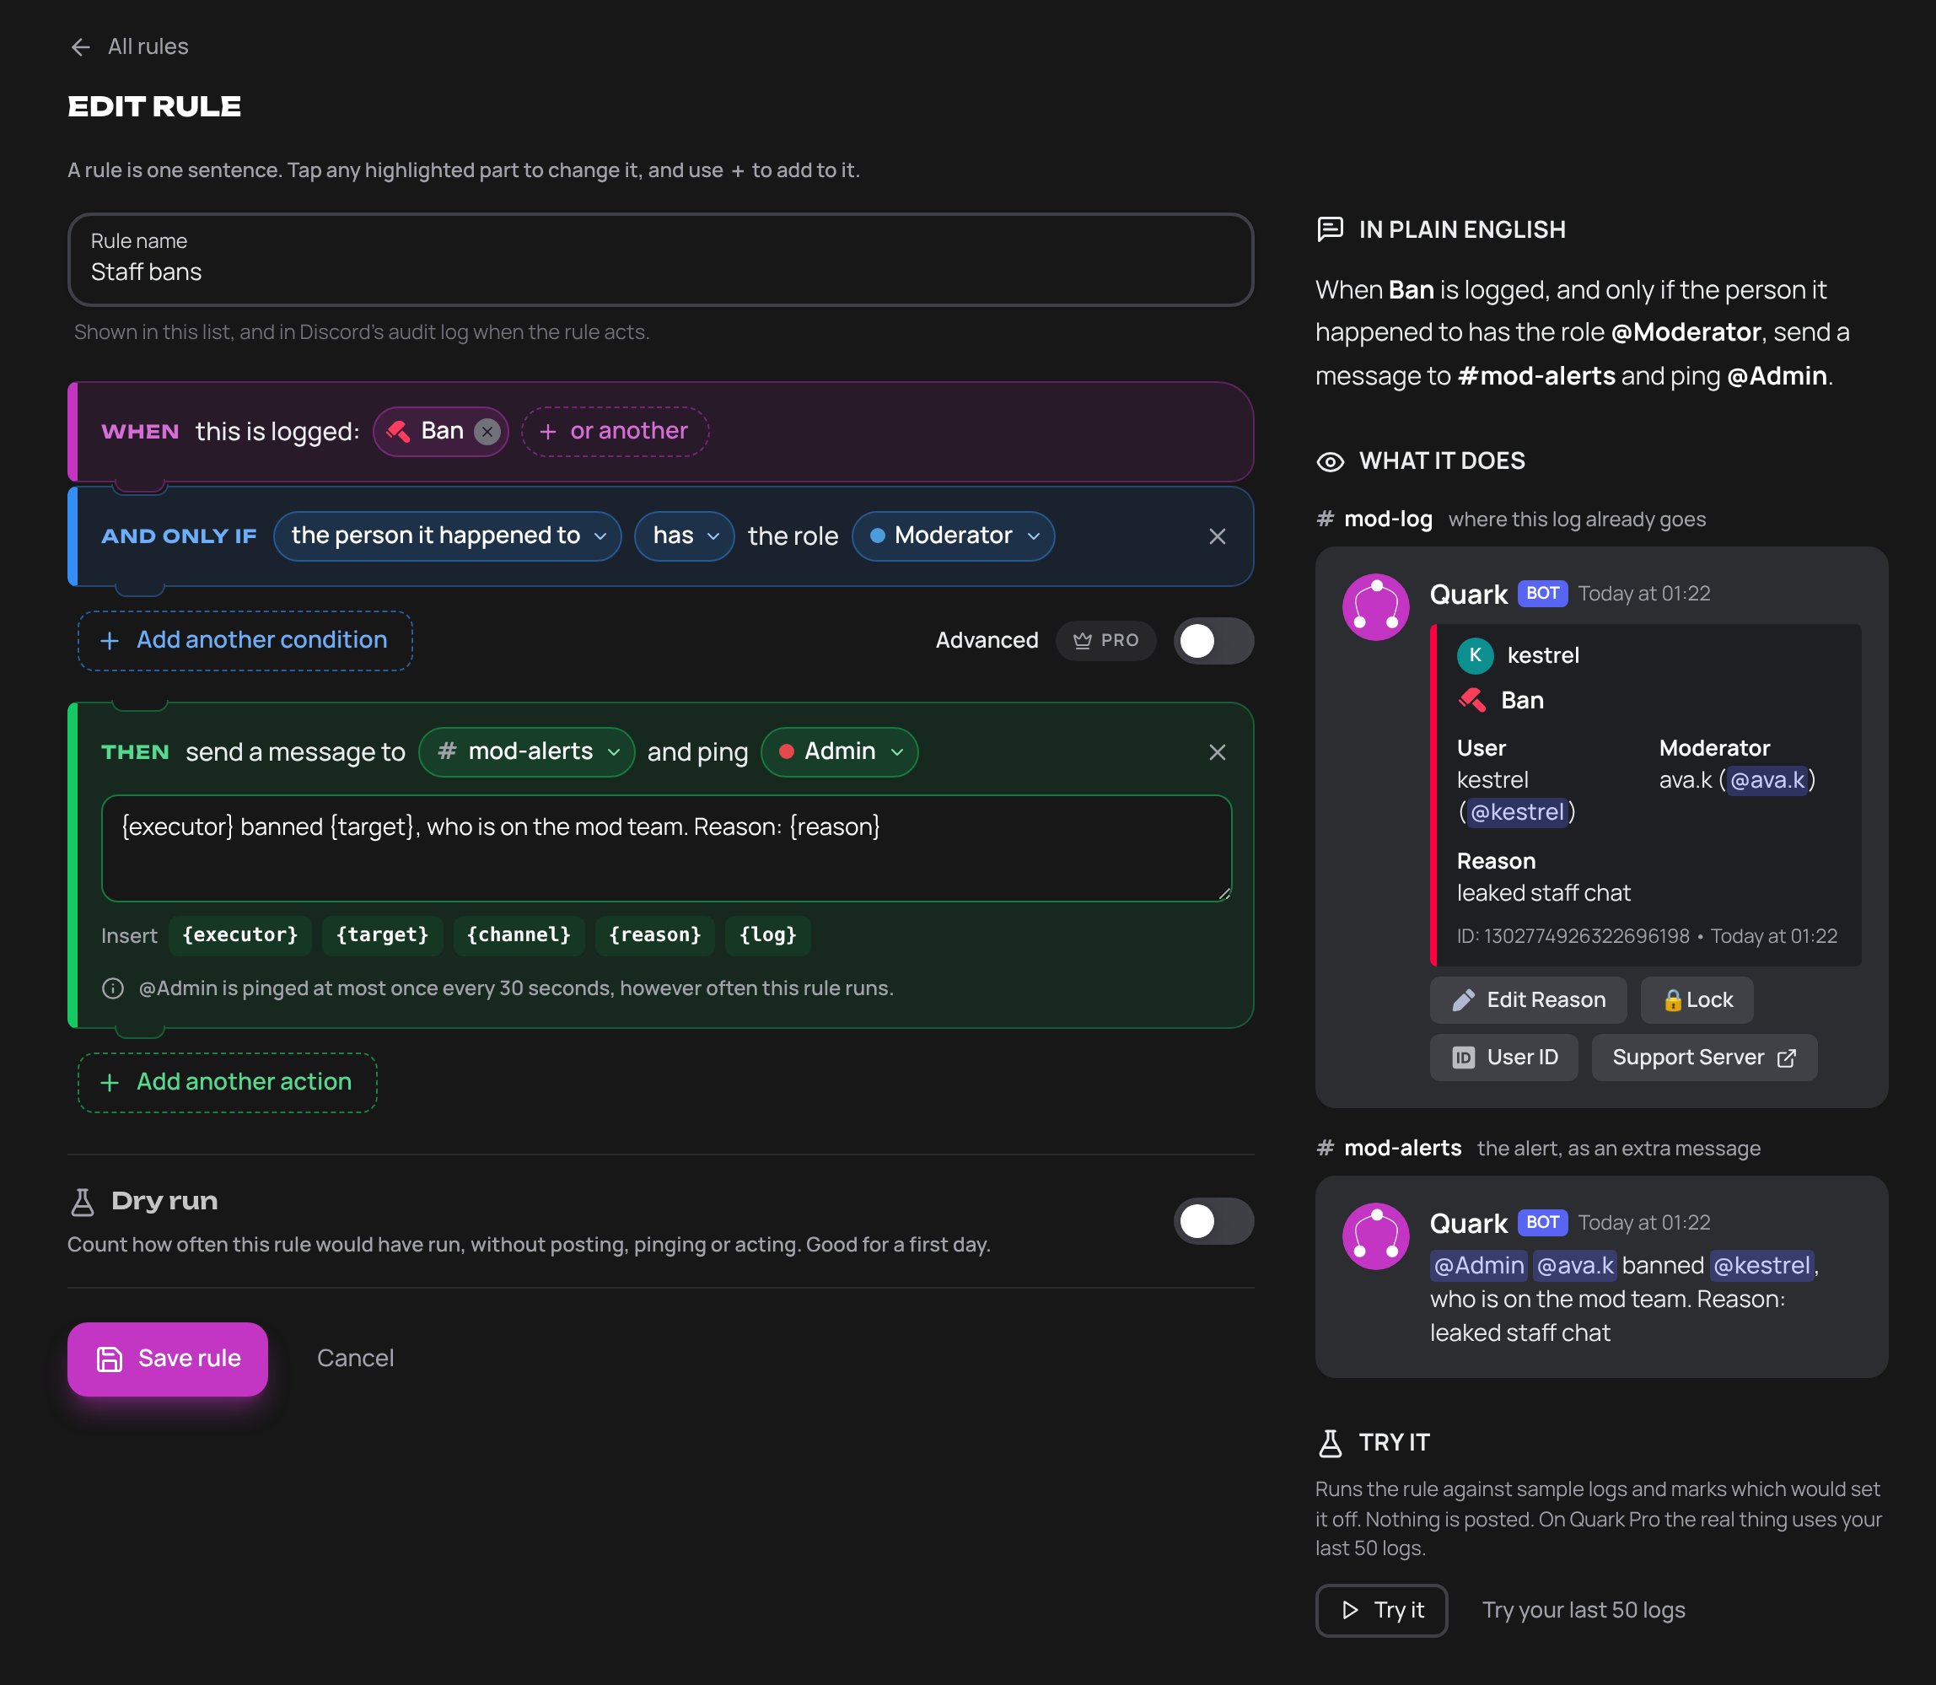Viewport: 1936px width, 1685px height.
Task: Click @kestrel mention in the User field
Action: pos(1517,812)
